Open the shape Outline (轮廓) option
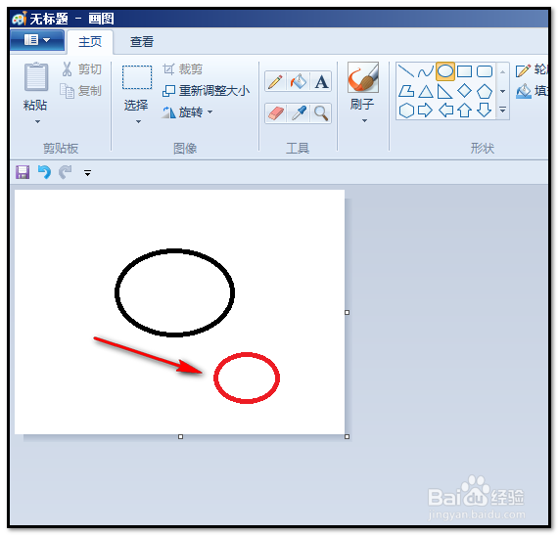This screenshot has height=535, width=558. (532, 69)
